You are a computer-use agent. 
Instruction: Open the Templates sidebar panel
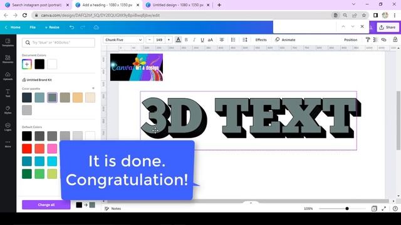(8, 42)
